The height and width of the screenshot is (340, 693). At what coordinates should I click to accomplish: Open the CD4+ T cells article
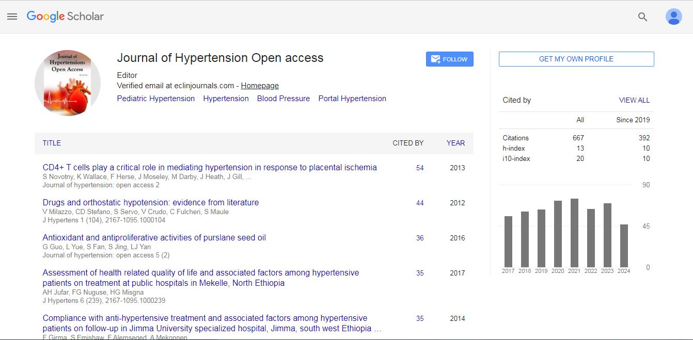coord(210,168)
